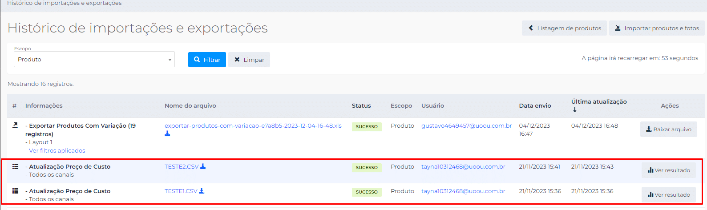707x210 pixels.
Task: View result for the TESTE1.CSV import
Action: click(669, 195)
